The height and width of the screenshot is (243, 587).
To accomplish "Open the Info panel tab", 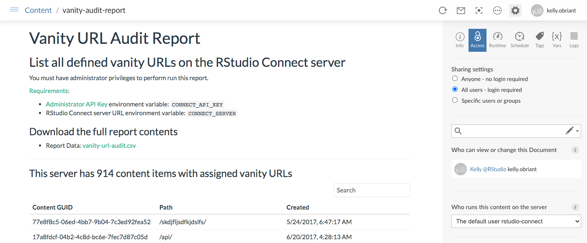I will [459, 40].
